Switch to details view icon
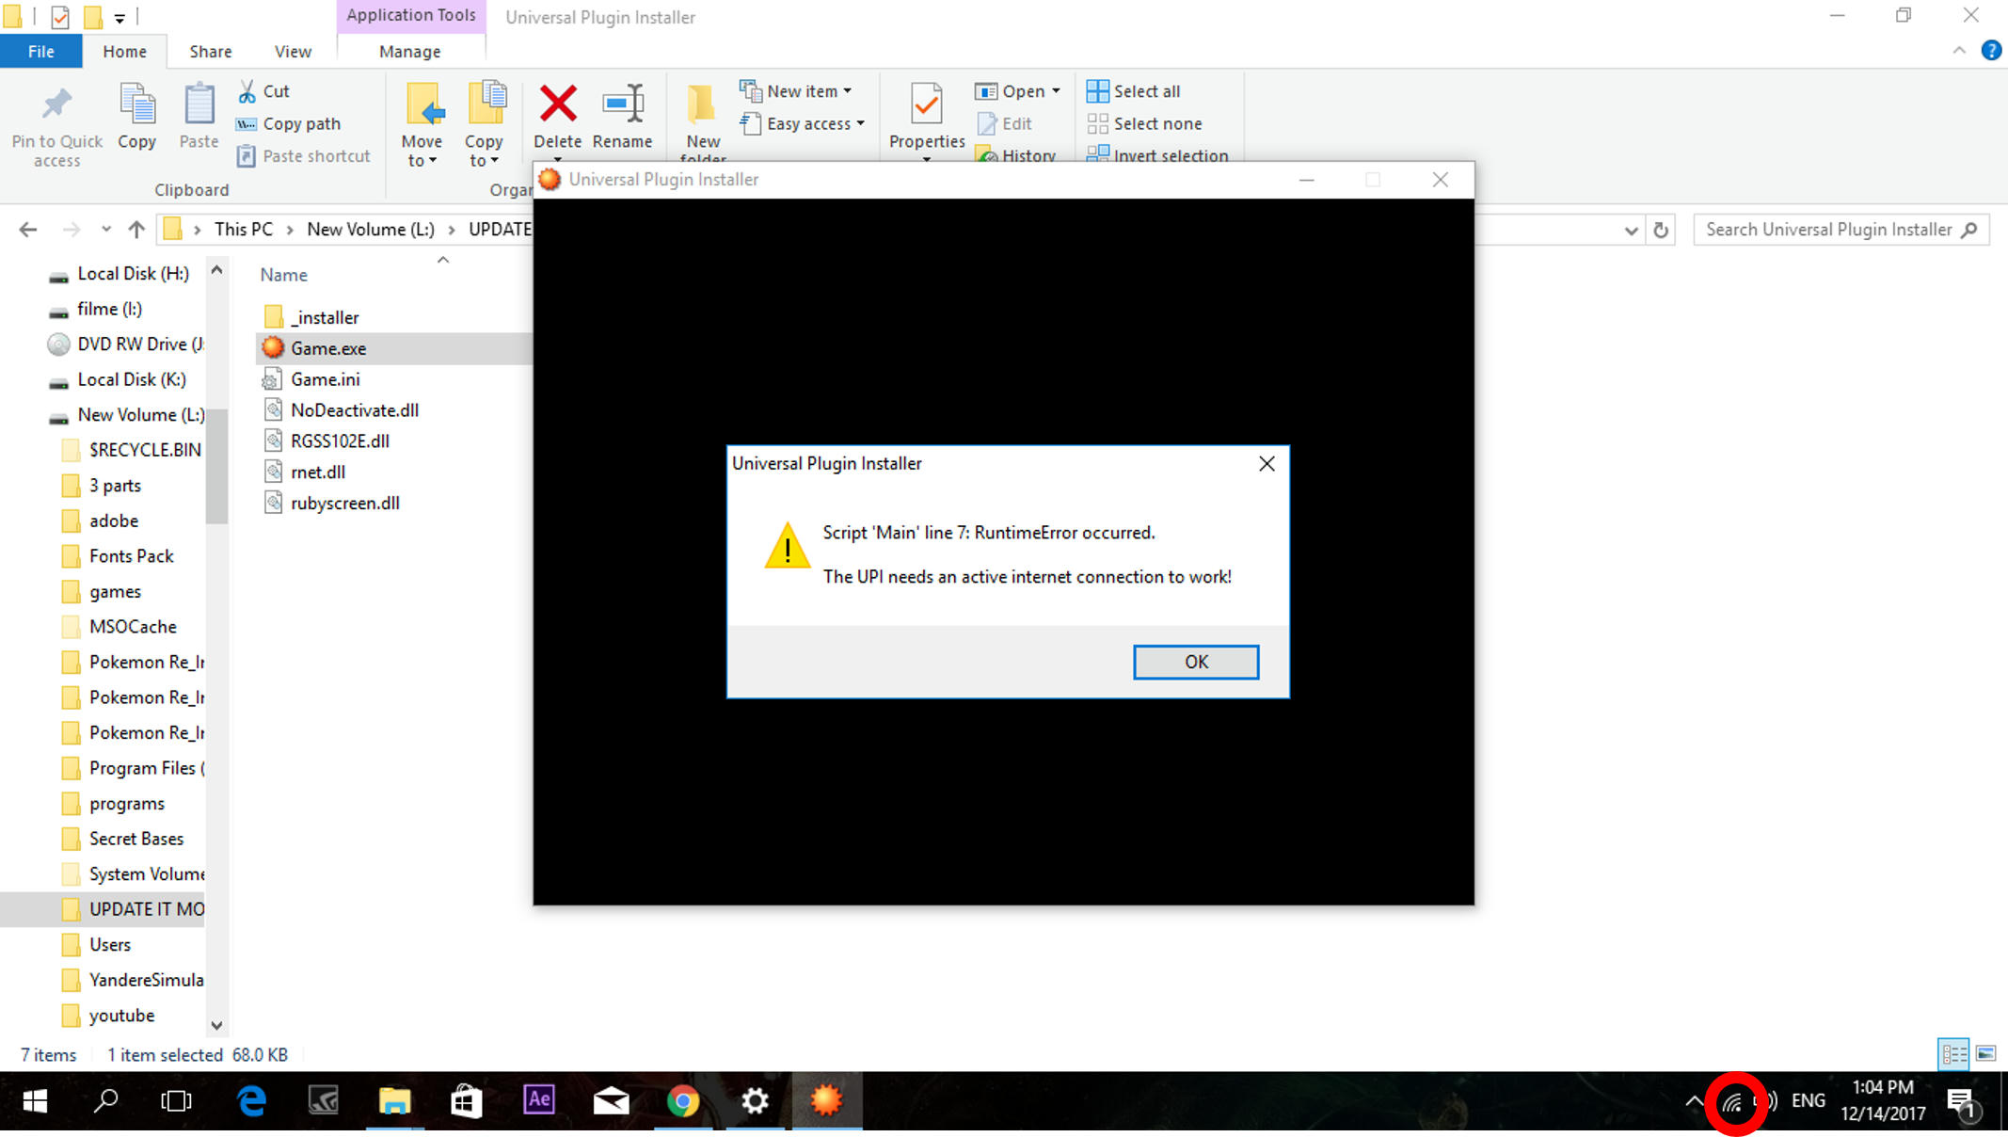Screen dimensions: 2008x1137 point(1953,1054)
